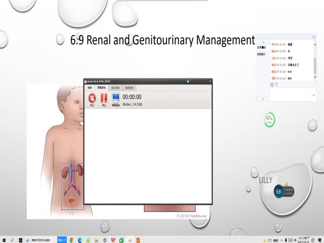Switch to the active red app on taskbar

(130, 240)
